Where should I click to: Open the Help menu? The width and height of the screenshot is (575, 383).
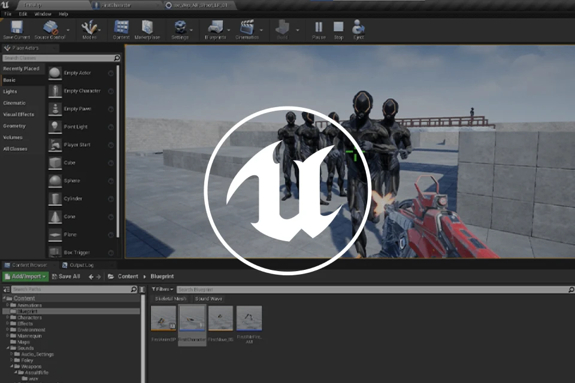tap(63, 14)
